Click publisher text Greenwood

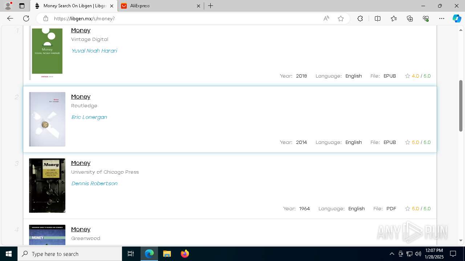[86, 238]
